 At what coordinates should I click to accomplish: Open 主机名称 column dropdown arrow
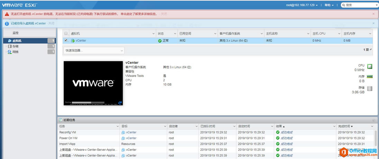pos(308,34)
